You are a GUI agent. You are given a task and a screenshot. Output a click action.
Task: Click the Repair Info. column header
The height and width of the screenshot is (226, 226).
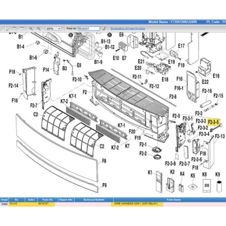coord(66,199)
